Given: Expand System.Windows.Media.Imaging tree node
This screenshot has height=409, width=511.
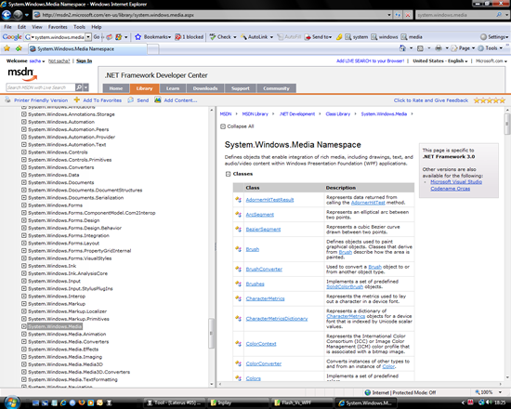Looking at the screenshot, I should tap(24, 357).
